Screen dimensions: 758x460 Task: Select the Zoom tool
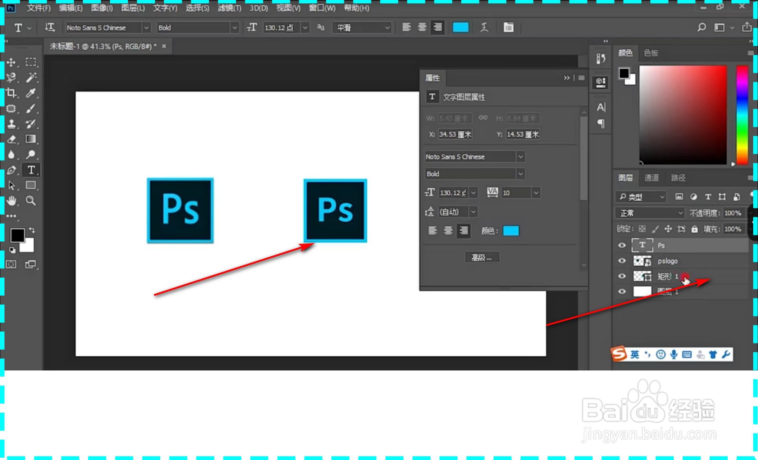(x=31, y=200)
